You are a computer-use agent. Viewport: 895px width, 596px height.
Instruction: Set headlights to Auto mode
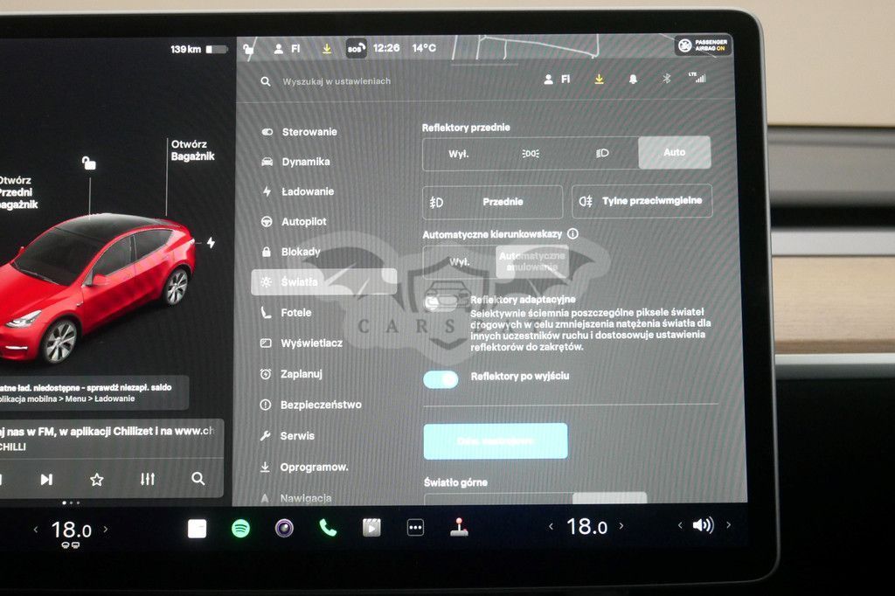[x=674, y=152]
